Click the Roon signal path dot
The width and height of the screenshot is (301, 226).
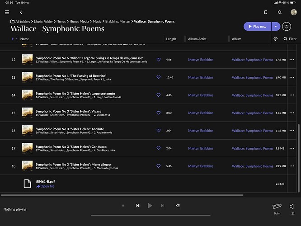123,206
